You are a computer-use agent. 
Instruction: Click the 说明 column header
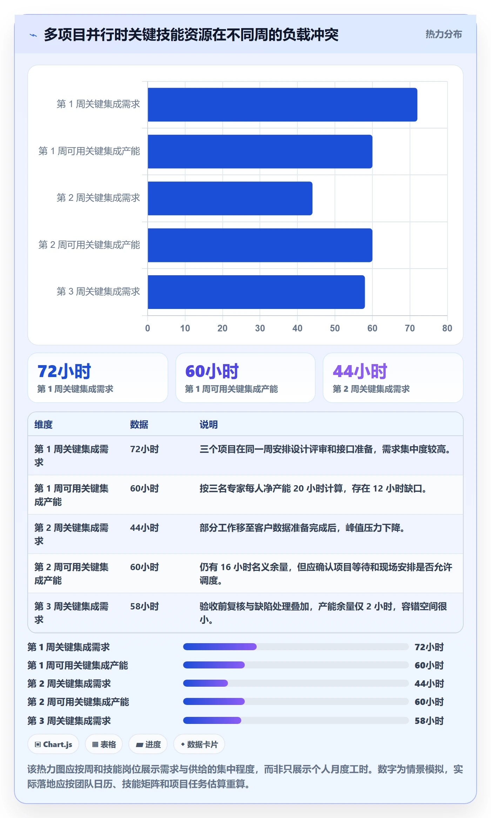point(209,424)
